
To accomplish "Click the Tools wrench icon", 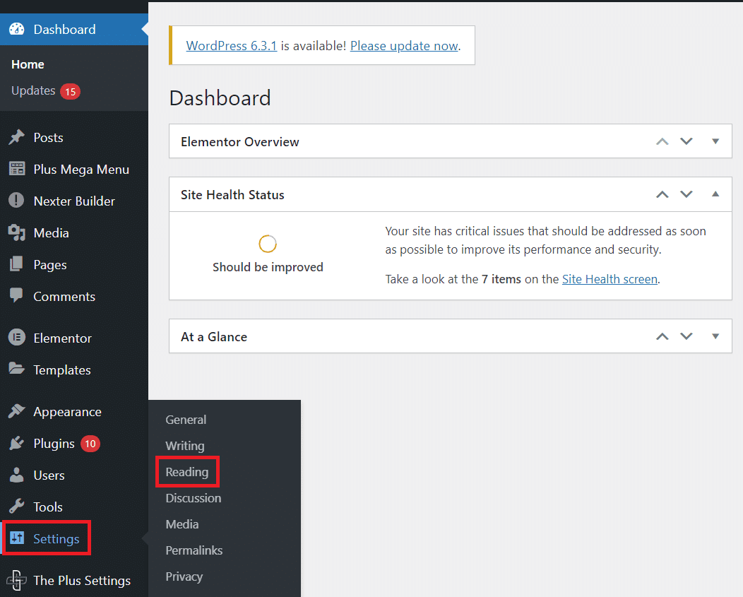I will click(x=17, y=507).
